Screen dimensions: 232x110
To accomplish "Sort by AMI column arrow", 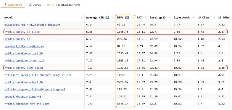I will tap(146, 18).
